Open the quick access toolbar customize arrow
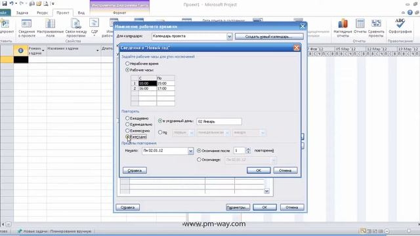The width and height of the screenshot is (420, 236). click(52, 4)
